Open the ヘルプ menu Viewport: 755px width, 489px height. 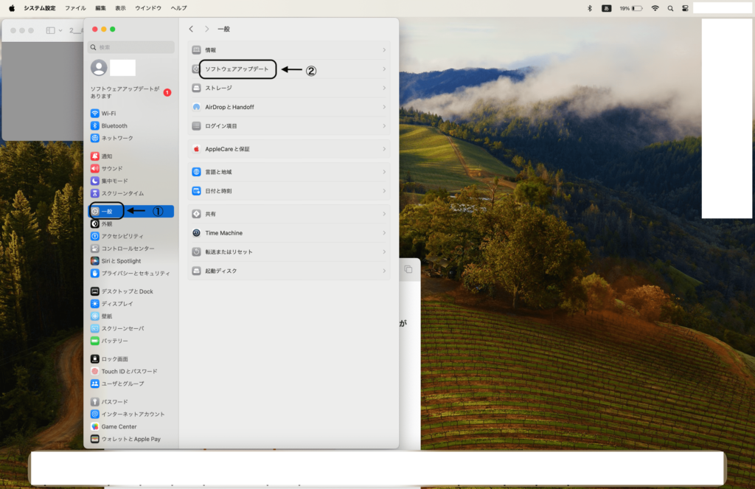point(178,8)
